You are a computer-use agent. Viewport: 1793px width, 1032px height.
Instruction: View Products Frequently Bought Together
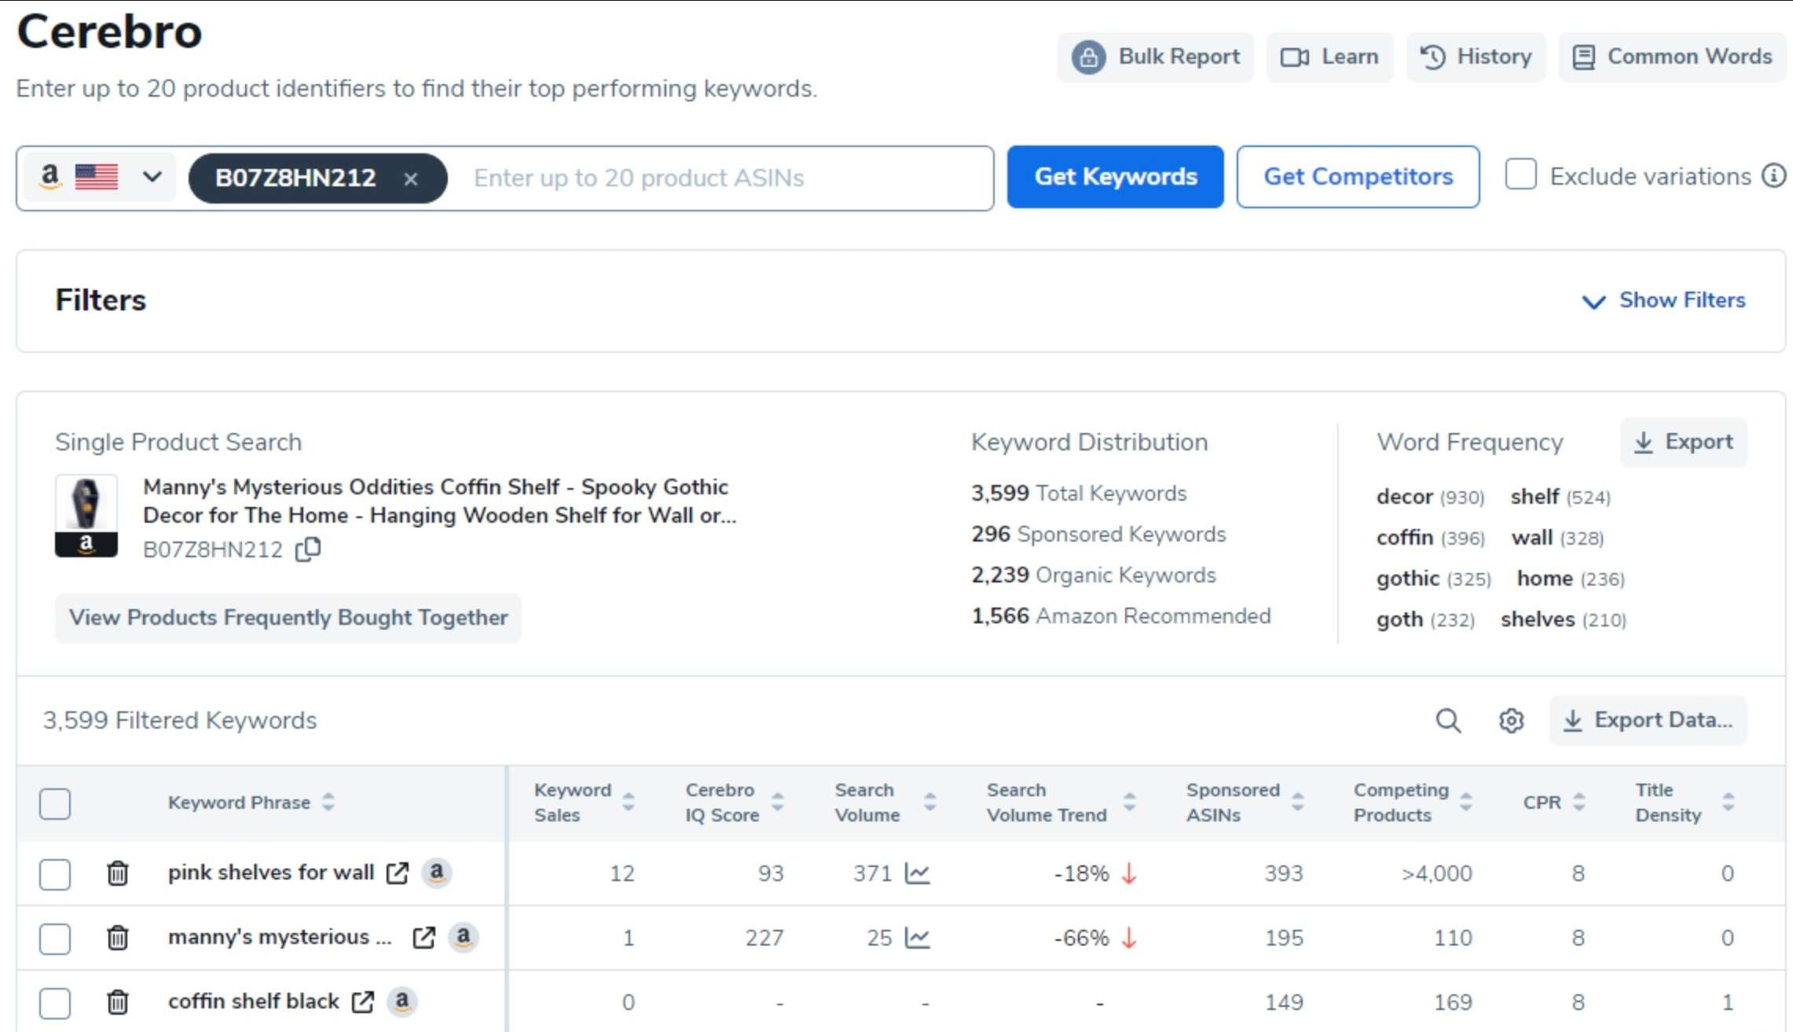pyautogui.click(x=288, y=618)
